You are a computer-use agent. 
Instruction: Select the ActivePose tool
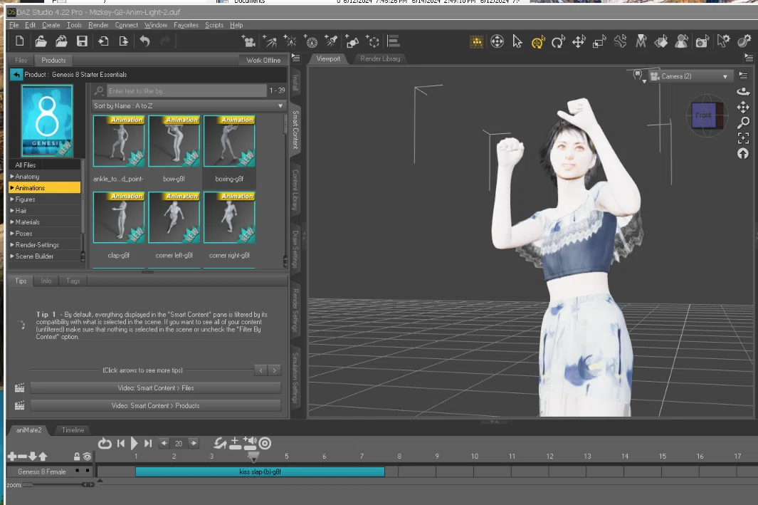(620, 42)
